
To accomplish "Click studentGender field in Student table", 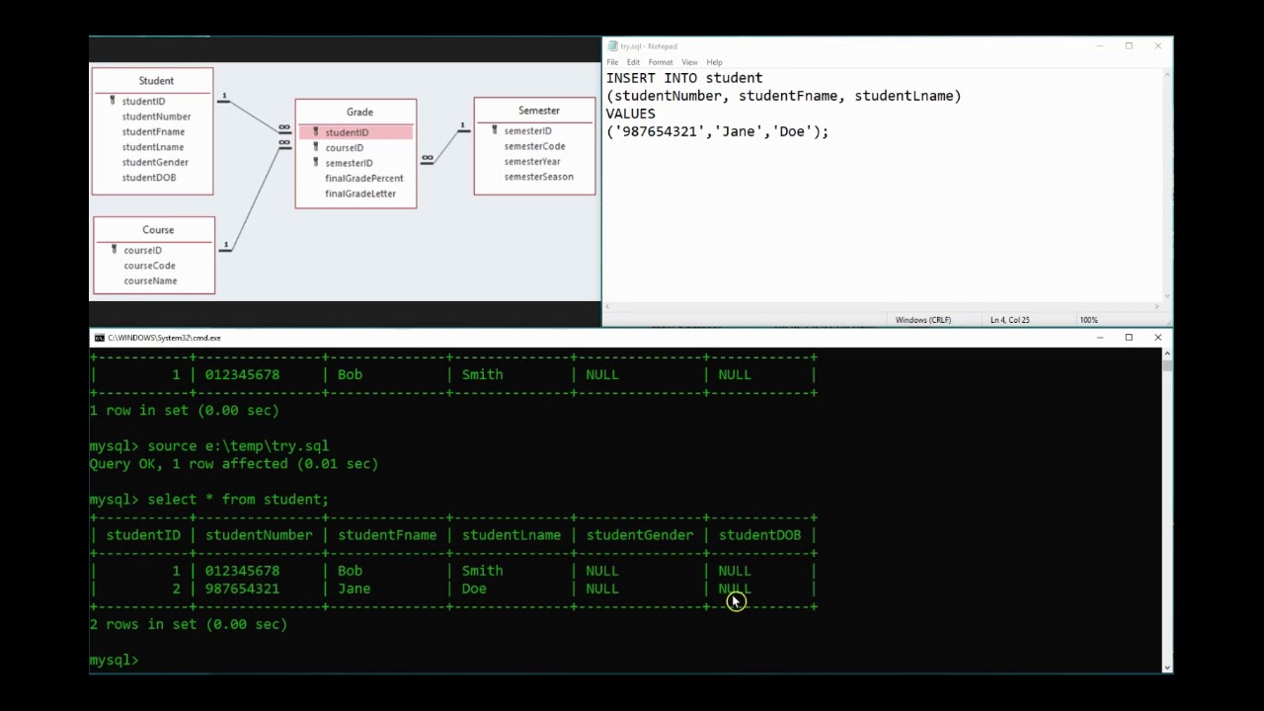I will (x=155, y=162).
